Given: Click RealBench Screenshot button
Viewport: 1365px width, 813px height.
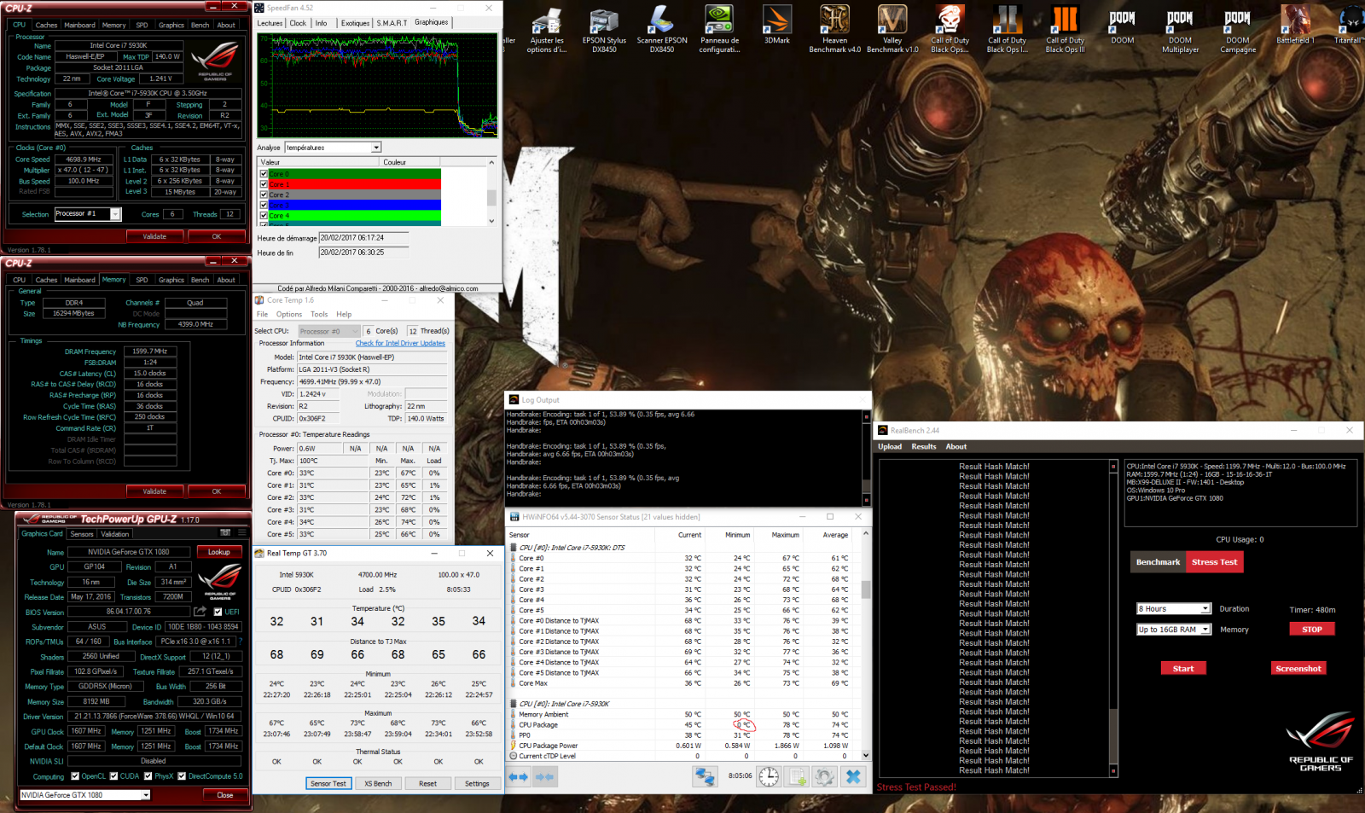Looking at the screenshot, I should [1298, 669].
